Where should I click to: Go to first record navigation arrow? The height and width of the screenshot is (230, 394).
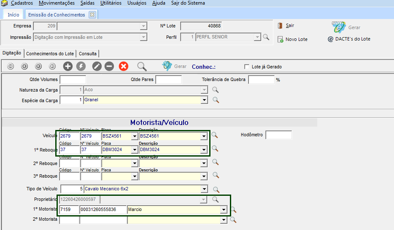coord(11,66)
